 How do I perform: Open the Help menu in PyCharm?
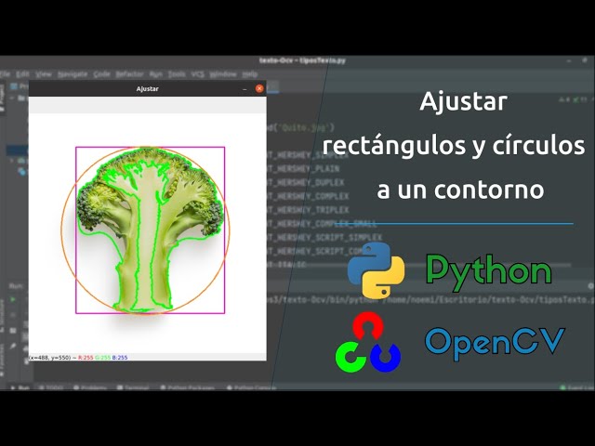(x=250, y=74)
